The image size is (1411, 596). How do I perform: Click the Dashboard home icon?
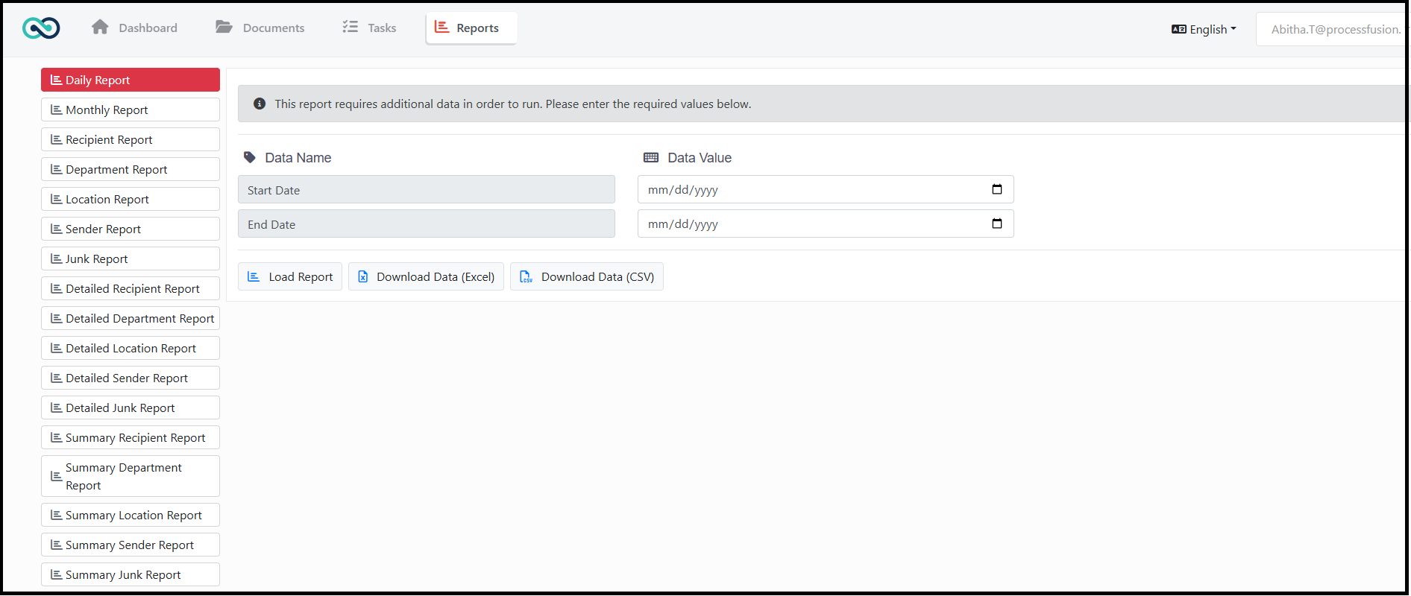coord(100,28)
